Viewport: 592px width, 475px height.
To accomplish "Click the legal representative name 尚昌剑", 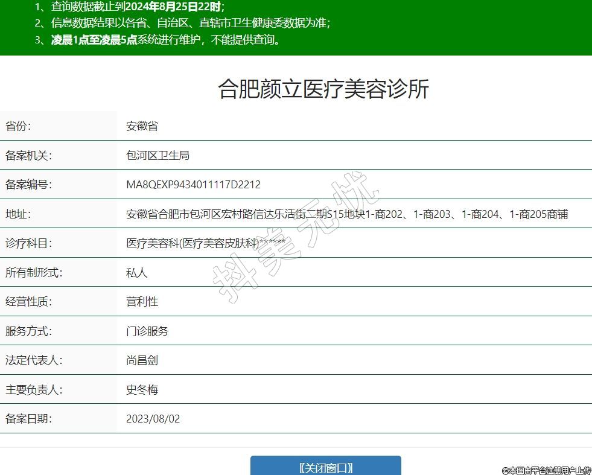I will (142, 360).
